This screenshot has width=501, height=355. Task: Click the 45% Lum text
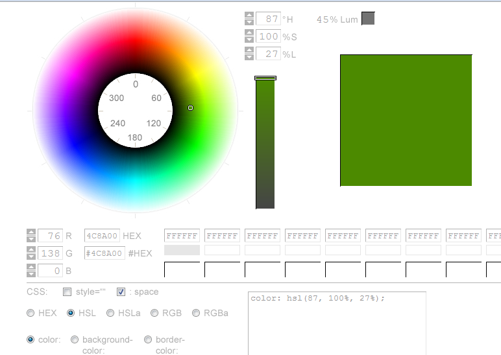337,19
